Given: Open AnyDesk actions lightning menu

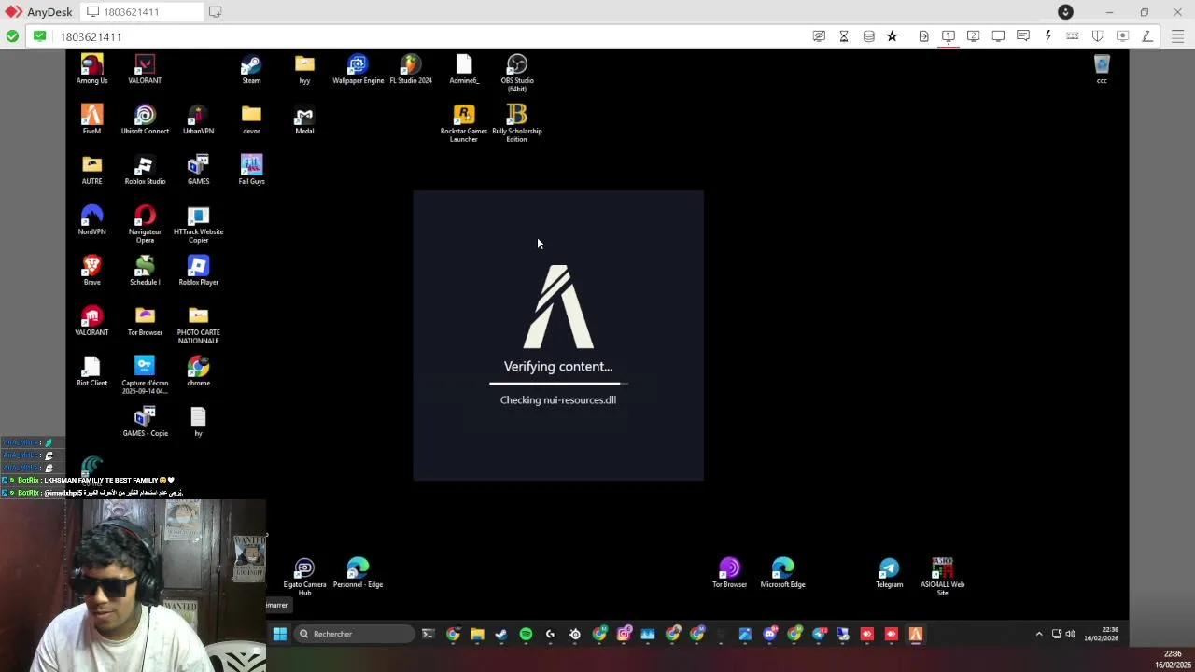Looking at the screenshot, I should click(x=1047, y=36).
